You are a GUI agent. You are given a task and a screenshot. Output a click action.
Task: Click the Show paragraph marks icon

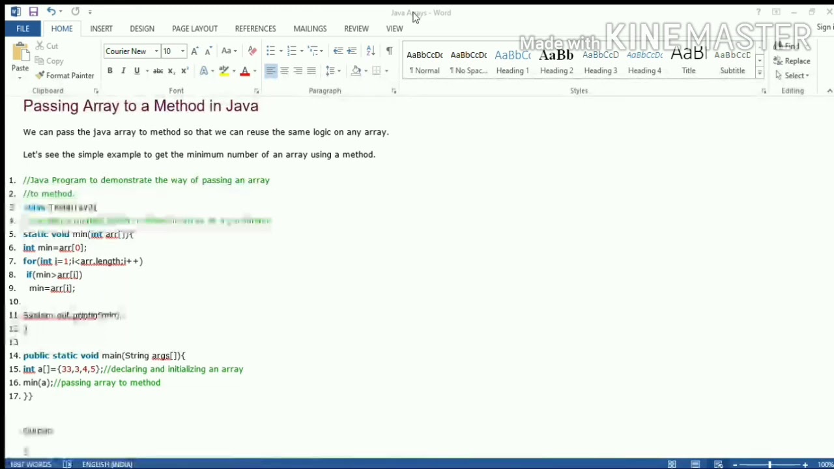click(x=389, y=51)
